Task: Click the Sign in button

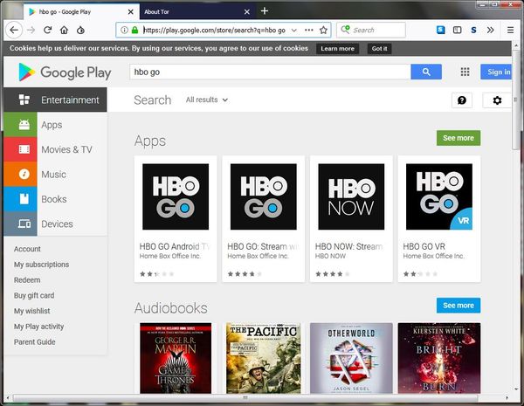Action: [496, 72]
